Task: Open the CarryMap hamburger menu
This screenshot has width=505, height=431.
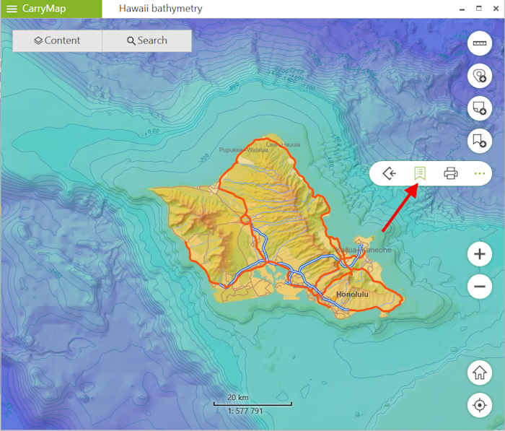Action: coord(12,9)
